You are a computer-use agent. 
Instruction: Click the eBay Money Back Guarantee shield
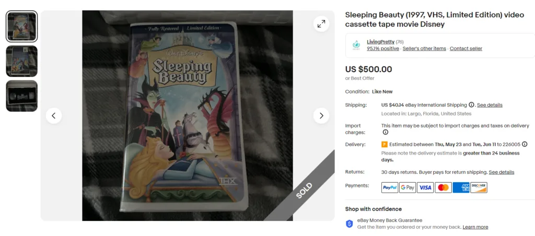[x=350, y=223]
